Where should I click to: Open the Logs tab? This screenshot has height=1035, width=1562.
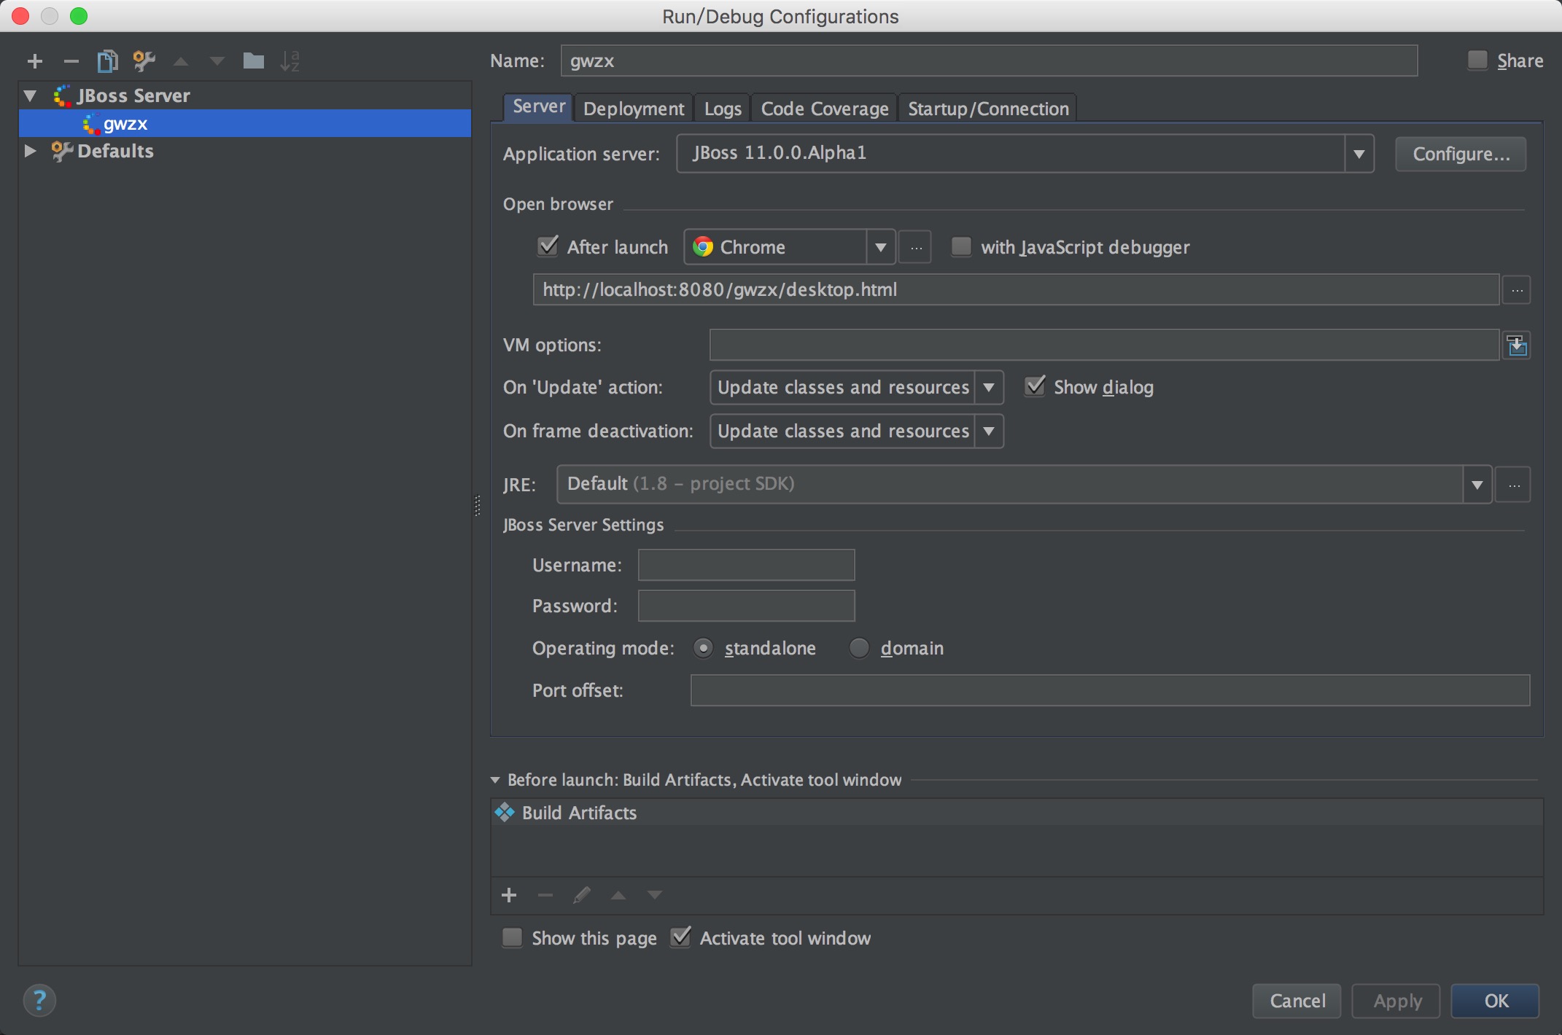point(723,109)
